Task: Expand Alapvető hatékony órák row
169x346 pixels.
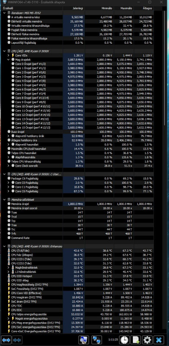Action: tap(8, 136)
